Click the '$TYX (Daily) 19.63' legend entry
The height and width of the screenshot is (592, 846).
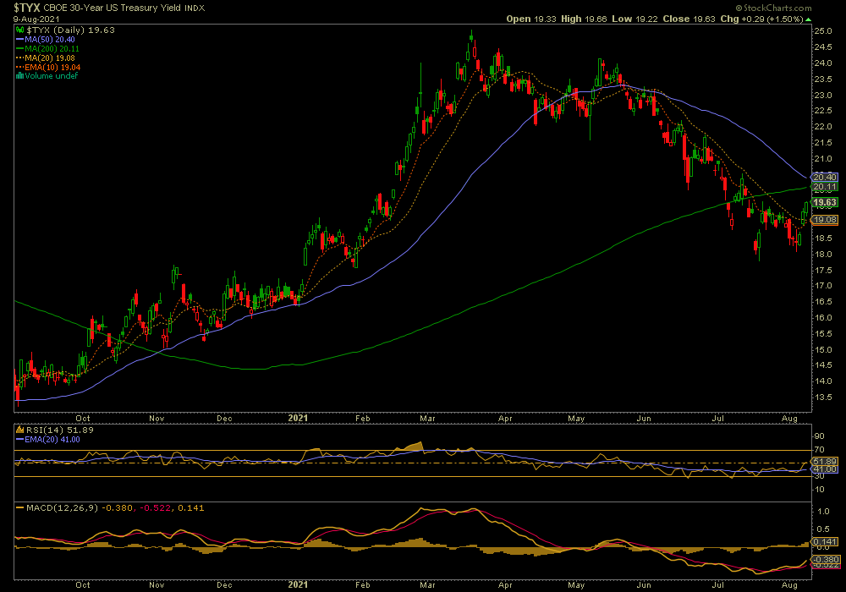(70, 30)
